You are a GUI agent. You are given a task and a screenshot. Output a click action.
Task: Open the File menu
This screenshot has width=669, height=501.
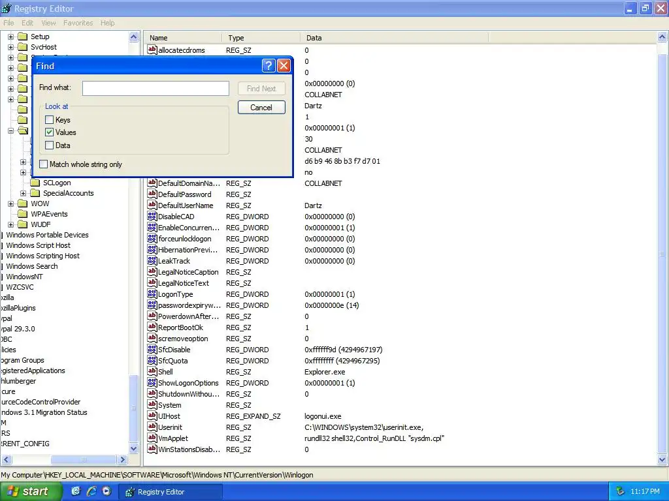point(8,23)
